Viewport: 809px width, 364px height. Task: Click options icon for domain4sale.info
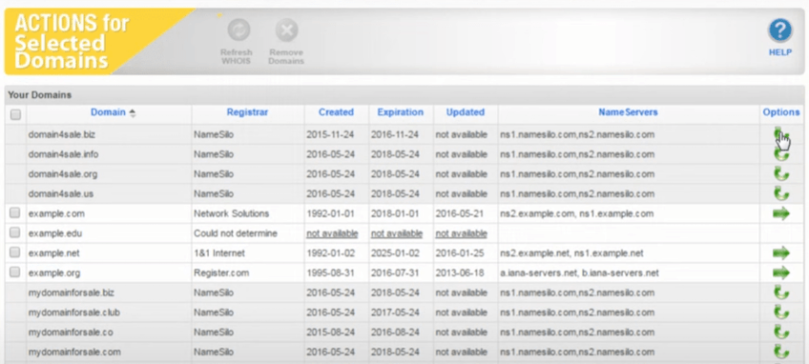point(781,154)
